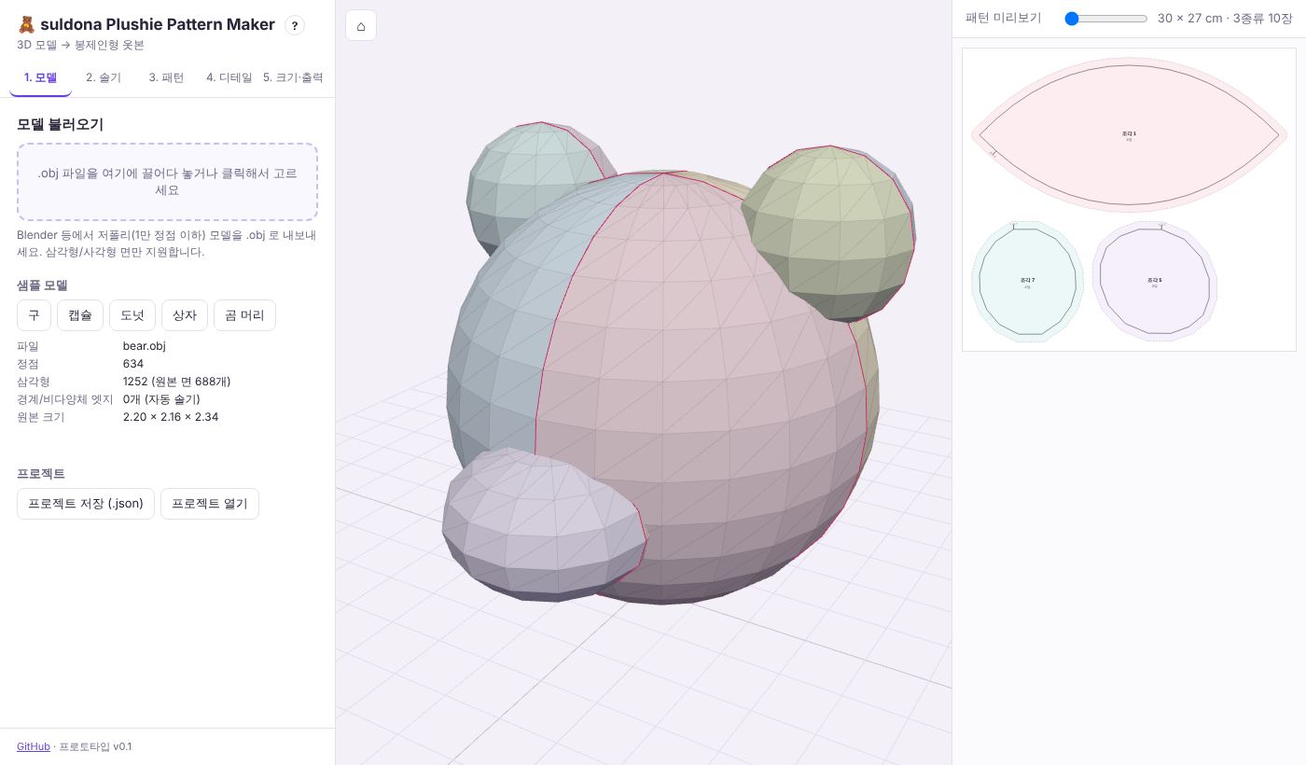This screenshot has height=765, width=1306.
Task: Open the 2. 솔기 tab
Action: point(104,77)
